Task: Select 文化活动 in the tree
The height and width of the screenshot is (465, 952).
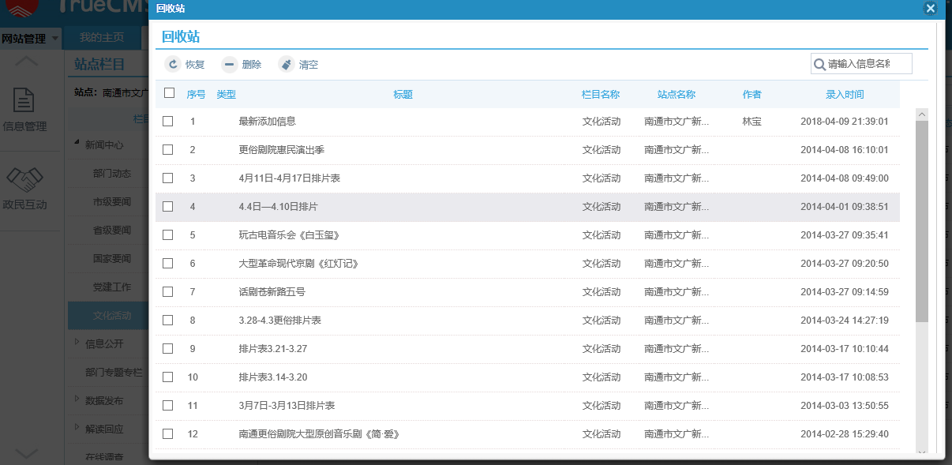Action: coord(112,316)
